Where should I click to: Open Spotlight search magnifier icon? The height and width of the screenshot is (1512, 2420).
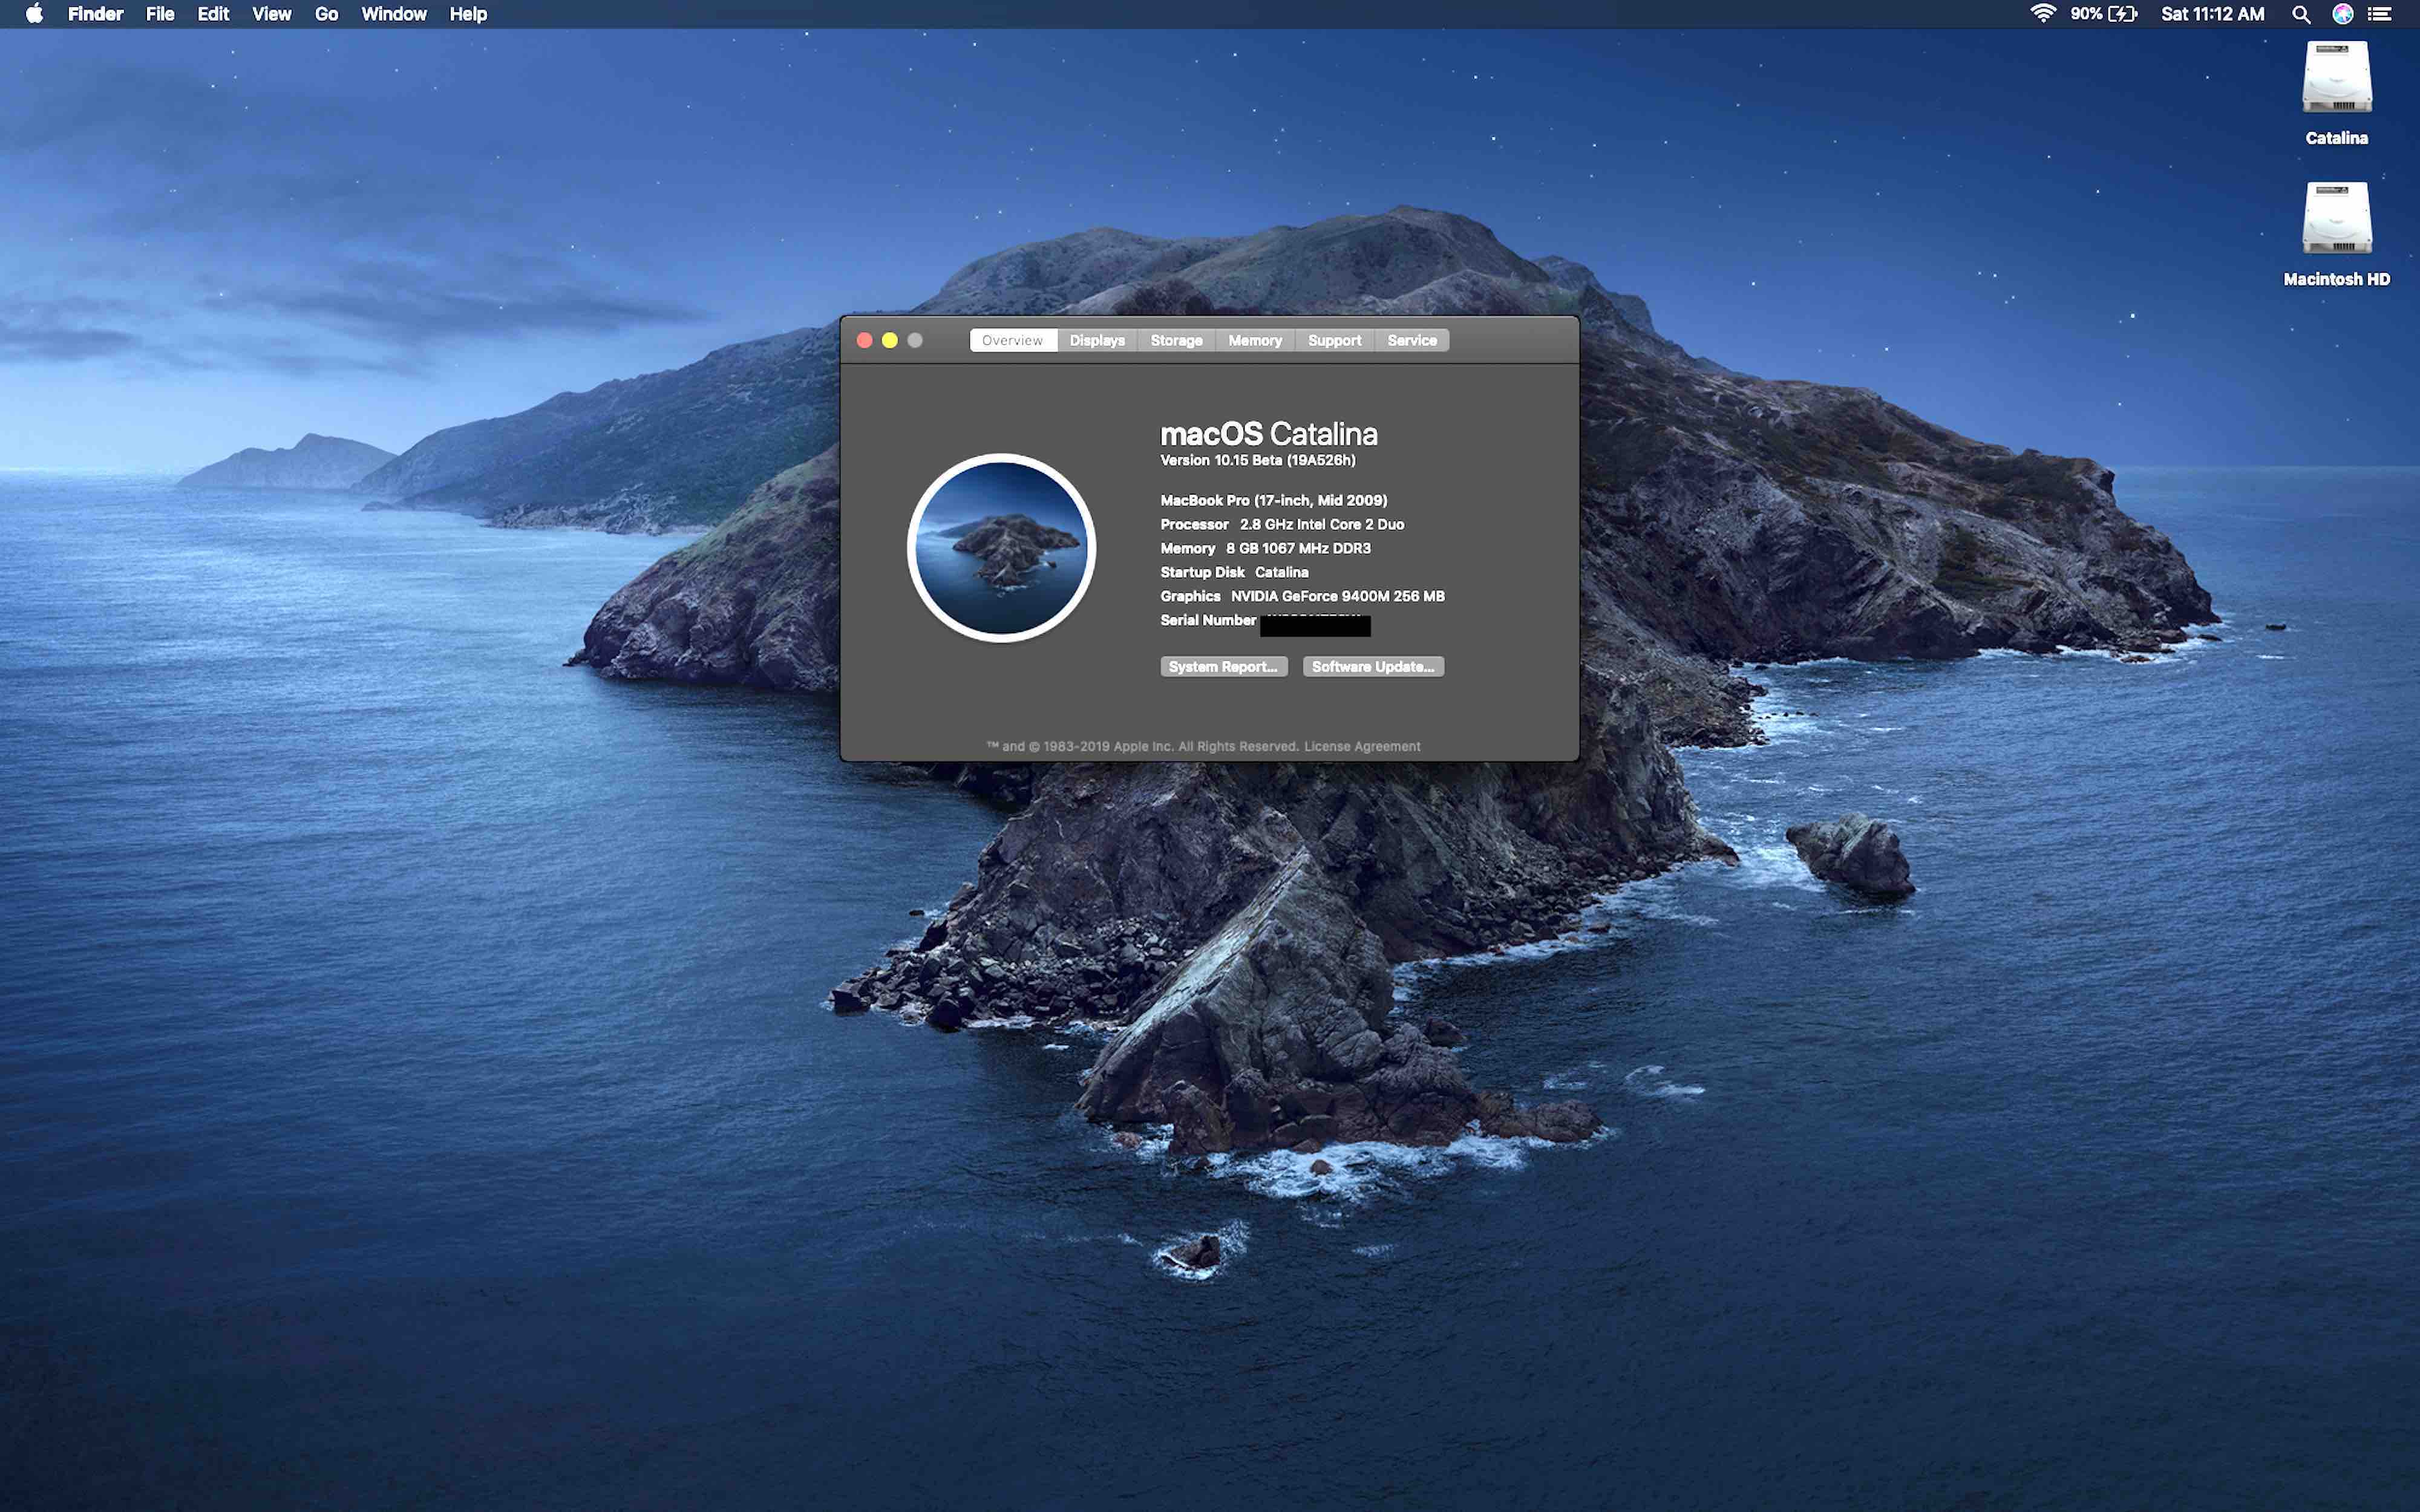click(2301, 14)
